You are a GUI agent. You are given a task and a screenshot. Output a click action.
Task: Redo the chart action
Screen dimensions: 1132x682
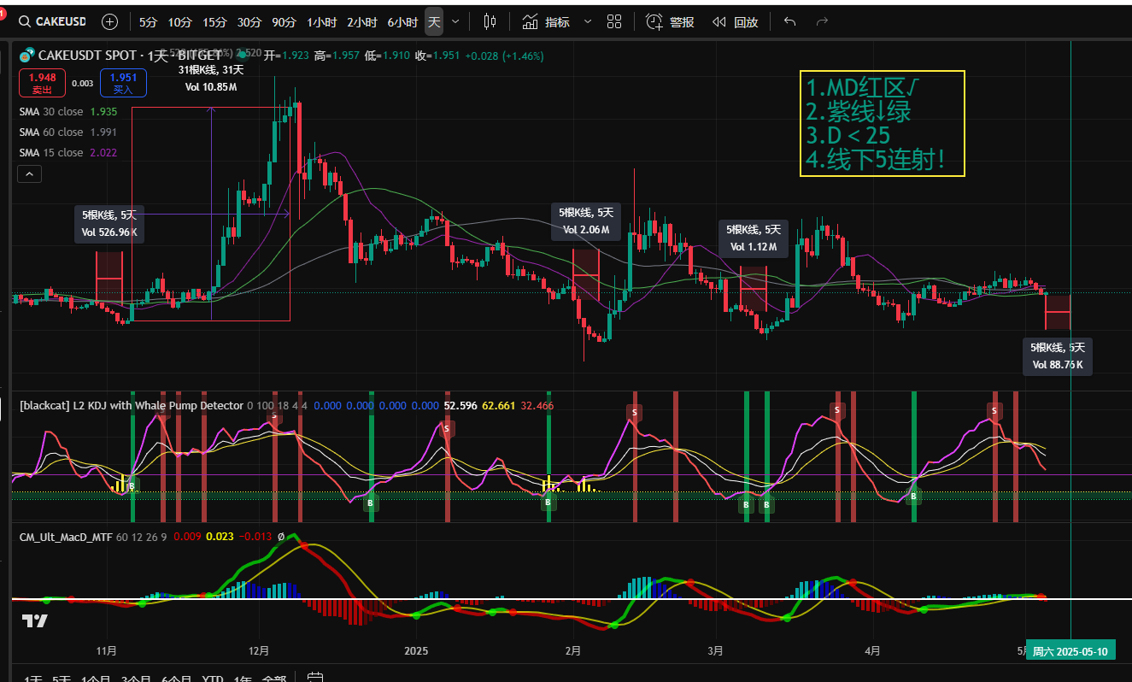point(822,21)
